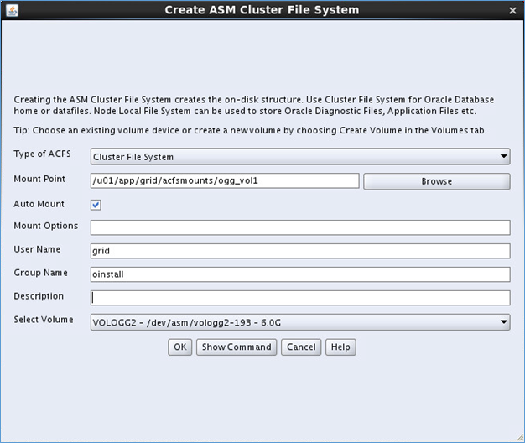
Task: Focus the Description input field
Action: pyautogui.click(x=300, y=298)
